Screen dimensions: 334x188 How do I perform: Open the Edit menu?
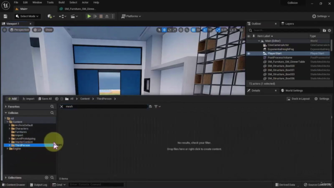[x=26, y=3]
